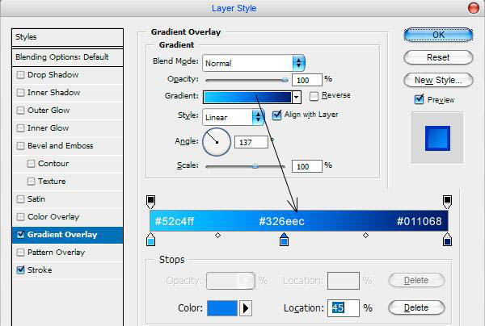This screenshot has height=326, width=485.
Task: Select the Bevel and Emboss label
Action: click(61, 146)
